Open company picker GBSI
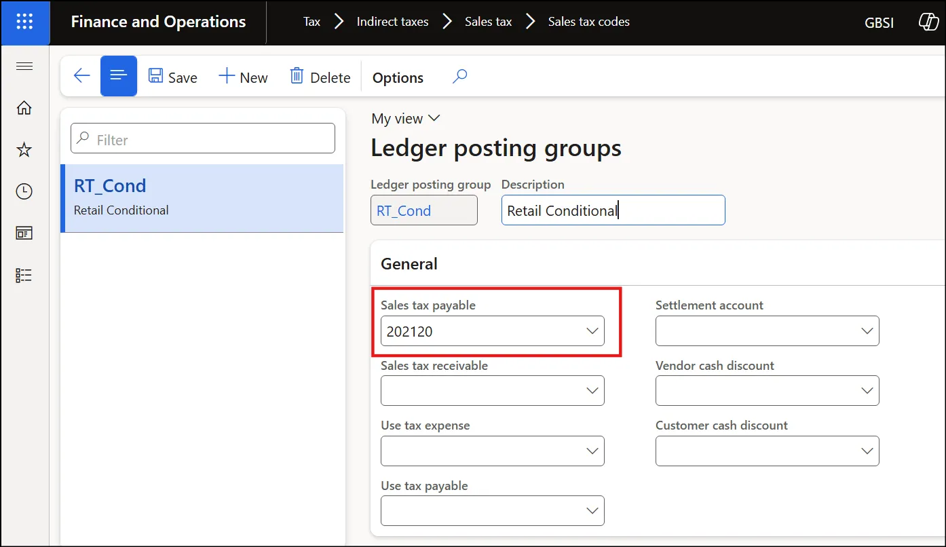 pyautogui.click(x=879, y=23)
